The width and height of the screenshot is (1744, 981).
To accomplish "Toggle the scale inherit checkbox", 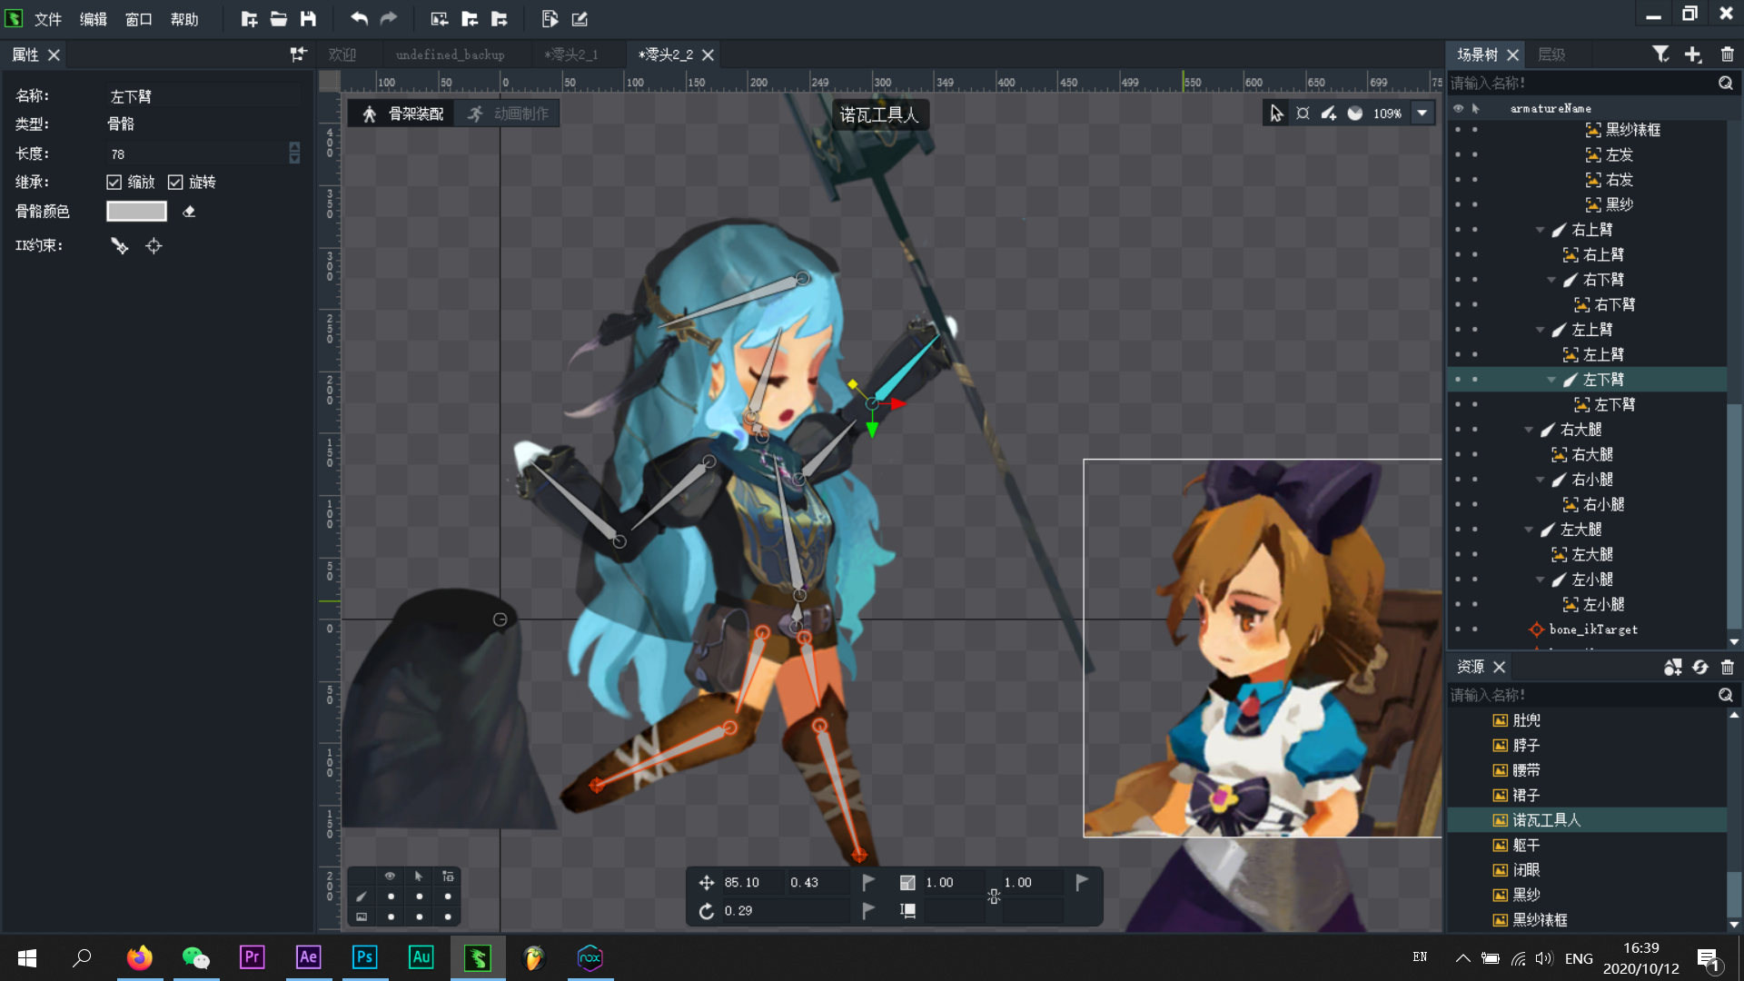I will pos(114,183).
